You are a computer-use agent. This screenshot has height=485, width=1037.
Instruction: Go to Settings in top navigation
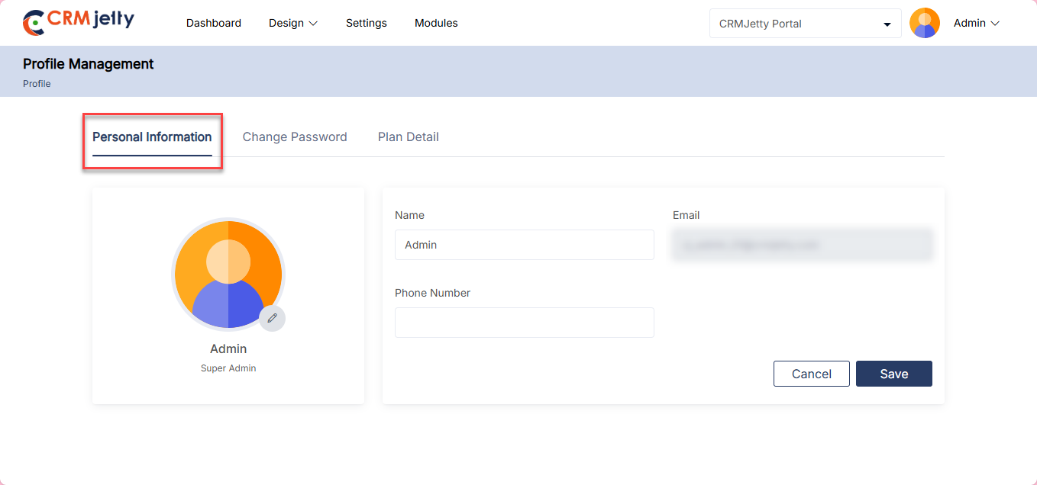point(366,23)
